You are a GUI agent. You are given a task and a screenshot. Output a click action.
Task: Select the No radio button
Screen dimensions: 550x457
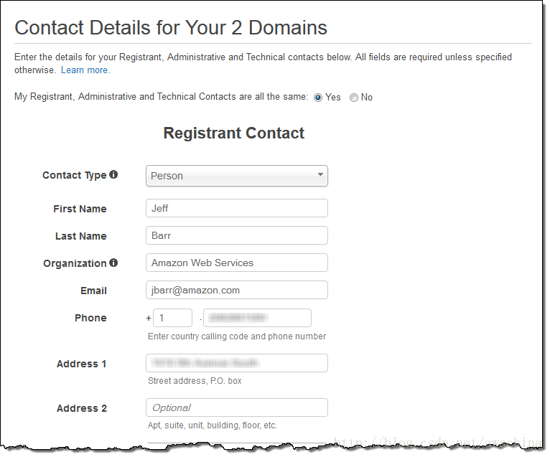(x=353, y=98)
